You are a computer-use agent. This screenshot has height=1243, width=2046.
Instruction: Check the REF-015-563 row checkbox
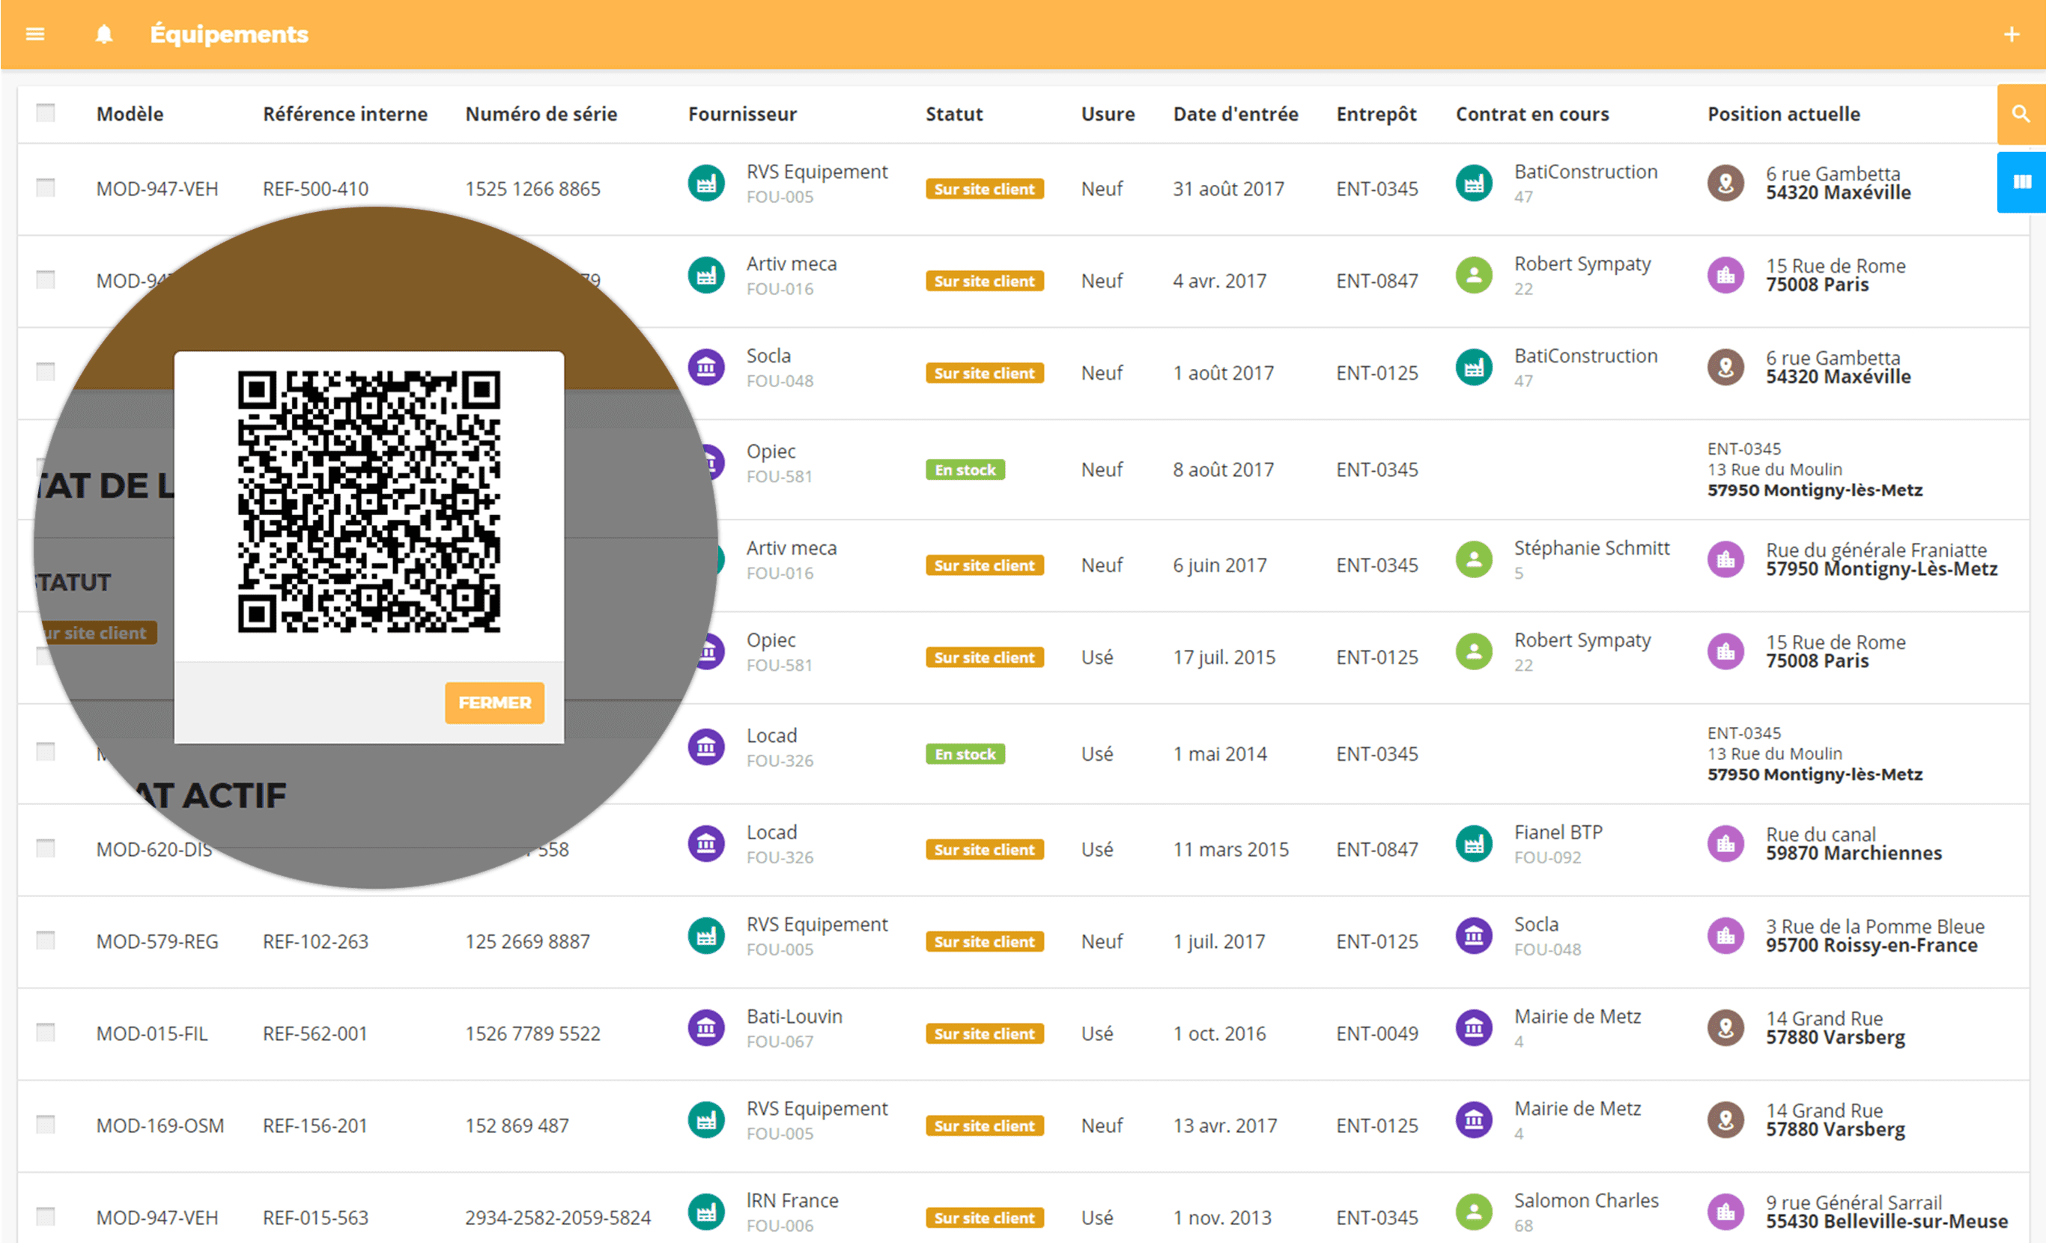[46, 1218]
